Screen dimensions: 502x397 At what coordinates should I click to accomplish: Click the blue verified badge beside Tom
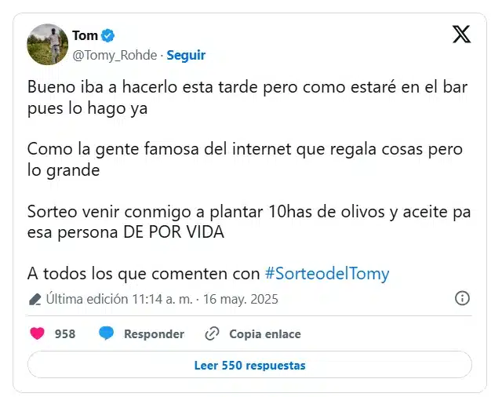pos(109,35)
